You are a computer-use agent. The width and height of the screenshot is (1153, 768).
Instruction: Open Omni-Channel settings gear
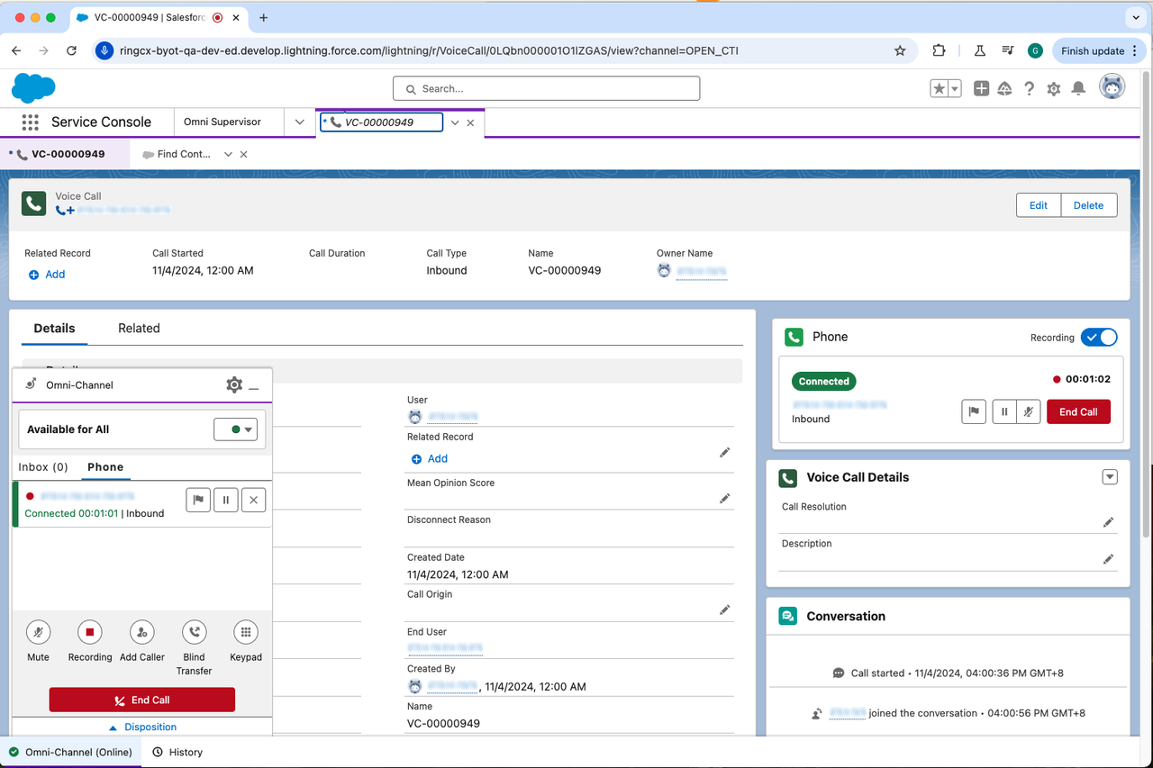pos(234,385)
